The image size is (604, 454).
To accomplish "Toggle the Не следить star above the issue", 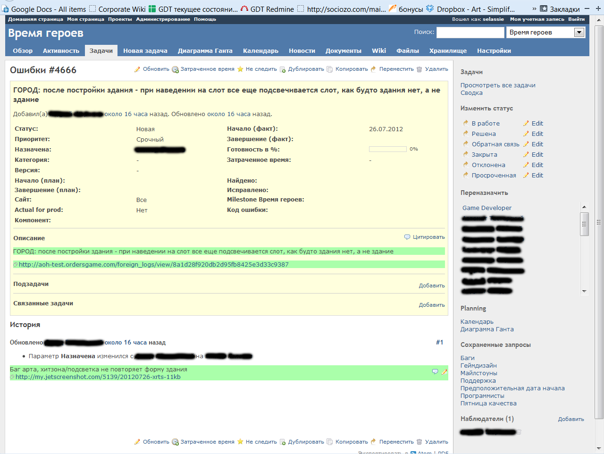I will point(240,69).
